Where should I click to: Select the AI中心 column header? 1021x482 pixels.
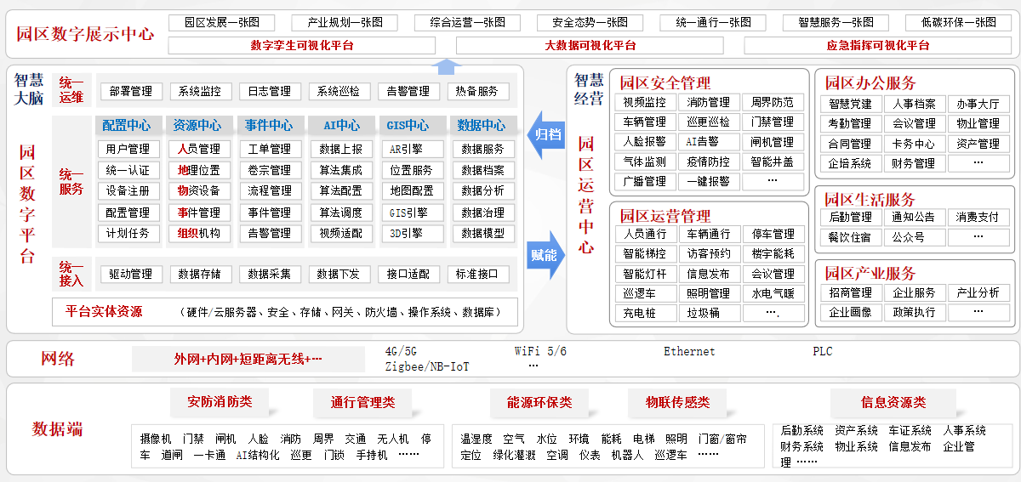pyautogui.click(x=341, y=125)
